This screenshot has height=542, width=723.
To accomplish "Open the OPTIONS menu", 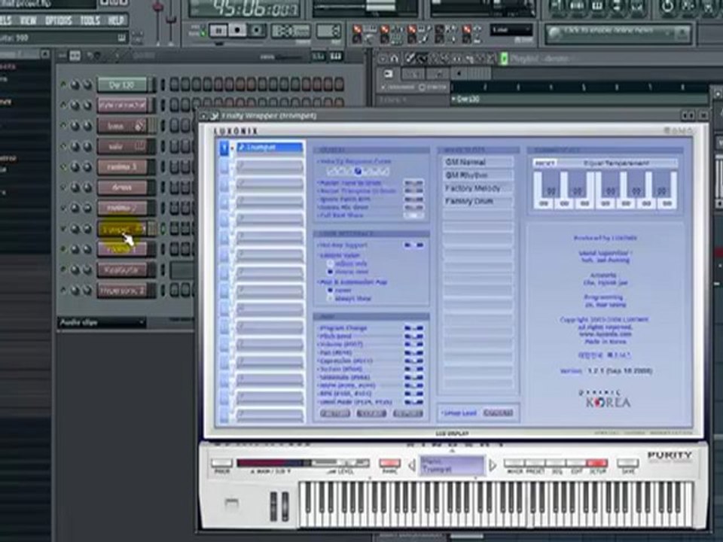I will pos(58,21).
